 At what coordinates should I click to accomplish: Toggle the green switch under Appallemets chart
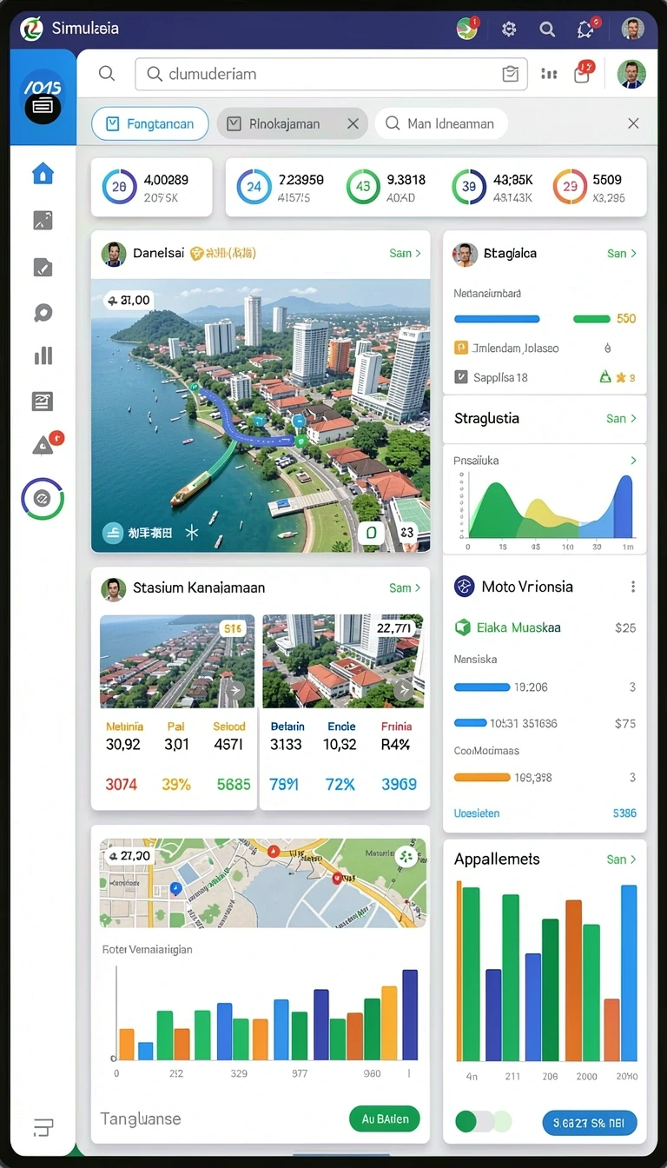pyautogui.click(x=466, y=1121)
